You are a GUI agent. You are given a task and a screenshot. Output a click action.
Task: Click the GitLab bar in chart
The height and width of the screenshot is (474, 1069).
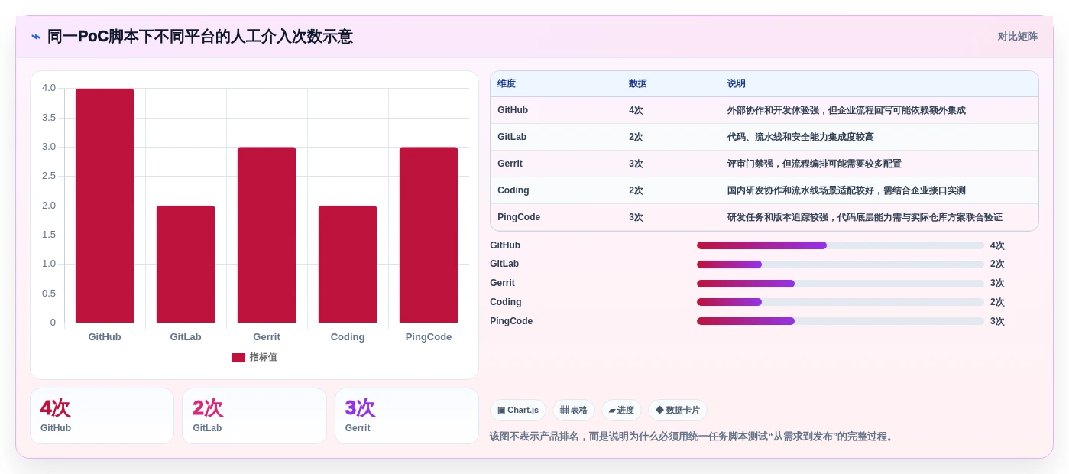pos(186,265)
